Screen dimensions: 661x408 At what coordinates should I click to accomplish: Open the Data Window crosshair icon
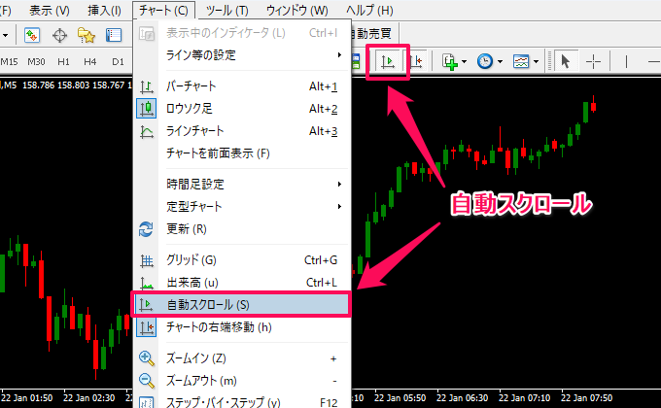click(60, 35)
